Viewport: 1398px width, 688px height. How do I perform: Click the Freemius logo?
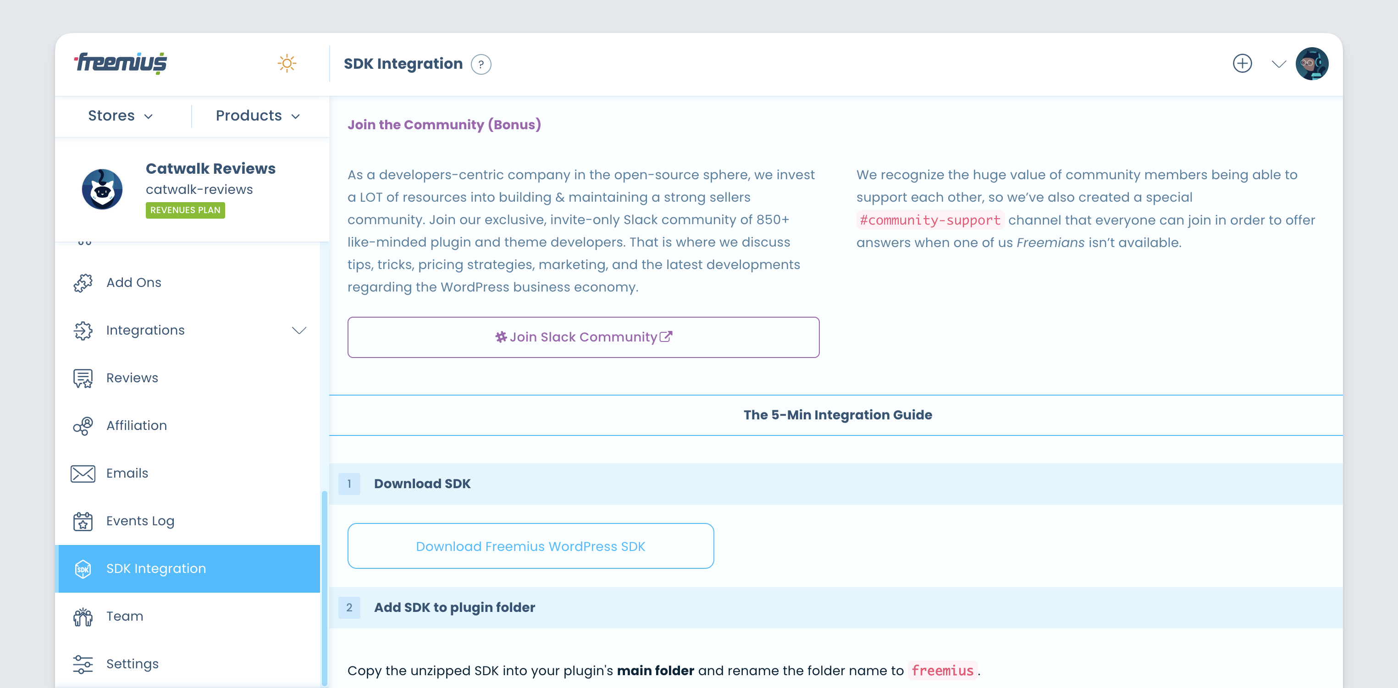tap(121, 63)
